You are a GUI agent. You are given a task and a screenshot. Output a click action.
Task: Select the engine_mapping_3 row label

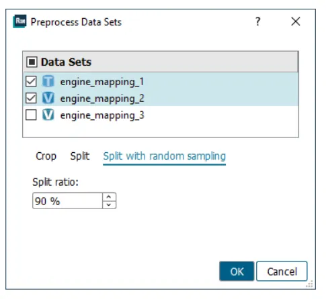(x=102, y=115)
